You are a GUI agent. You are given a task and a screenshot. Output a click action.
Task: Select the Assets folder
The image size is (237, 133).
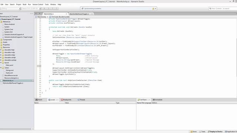pos(5,42)
